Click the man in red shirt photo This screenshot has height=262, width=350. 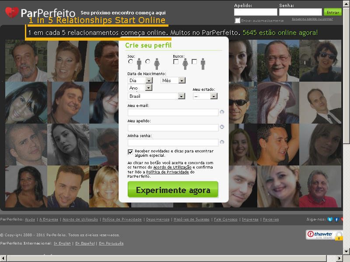click(x=320, y=186)
